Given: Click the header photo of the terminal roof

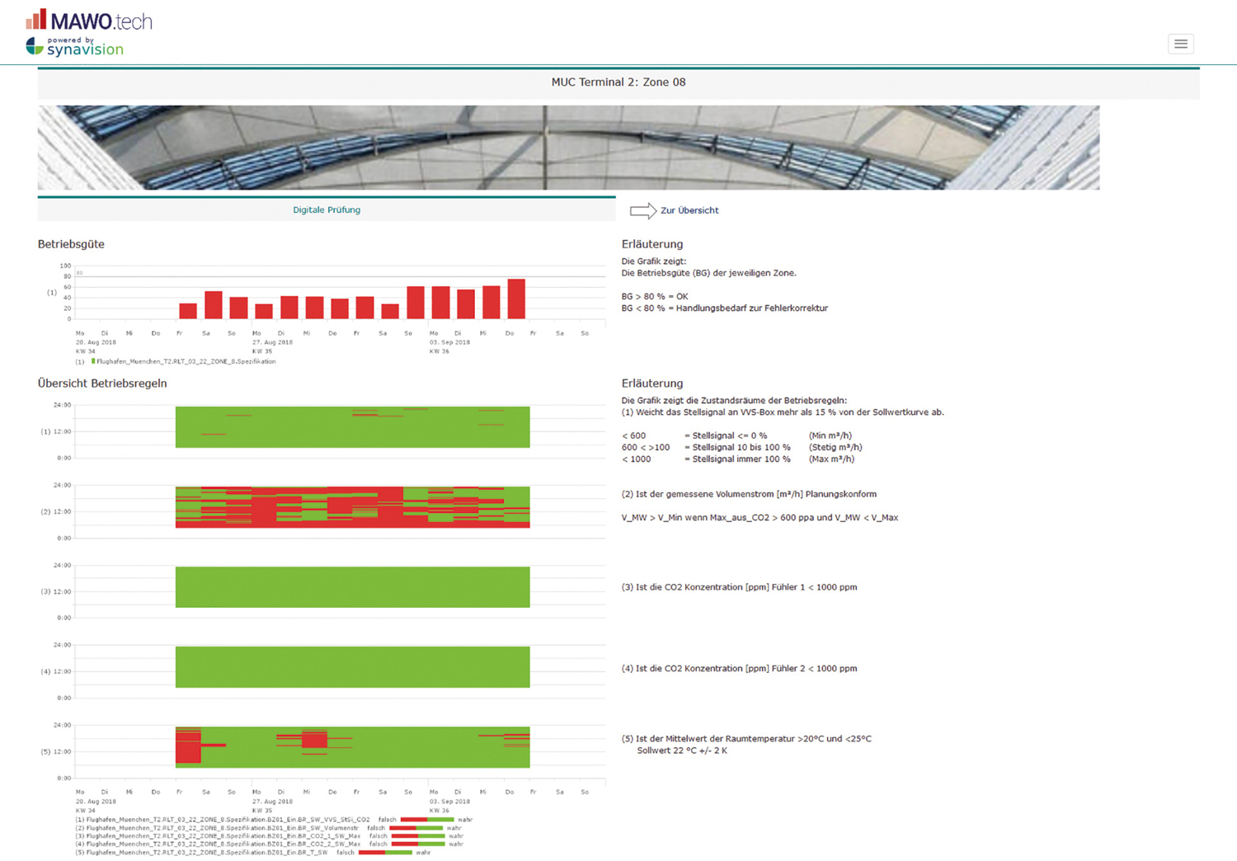Looking at the screenshot, I should 569,147.
